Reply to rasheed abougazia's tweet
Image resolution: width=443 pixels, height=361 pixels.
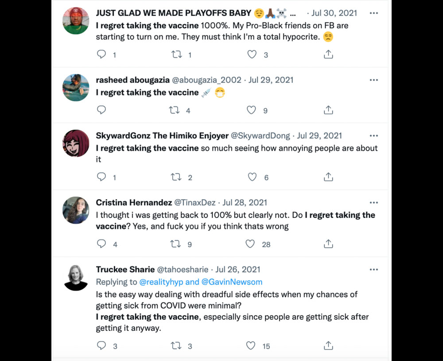[101, 110]
